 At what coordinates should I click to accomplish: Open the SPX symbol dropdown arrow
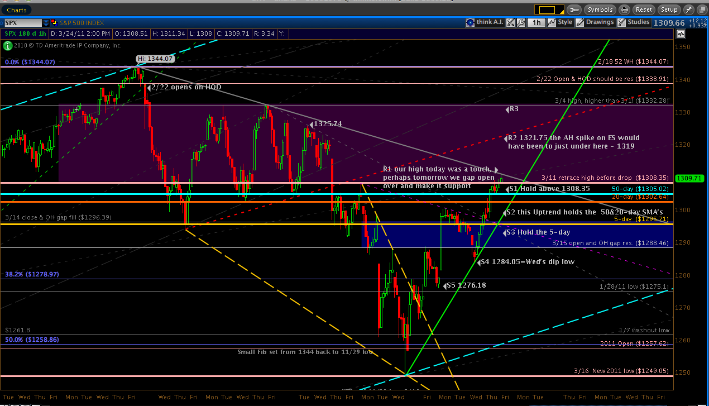(x=45, y=23)
